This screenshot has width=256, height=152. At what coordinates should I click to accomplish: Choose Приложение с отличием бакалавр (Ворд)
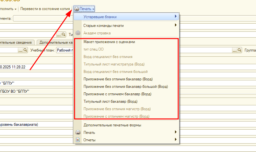coord(117,94)
